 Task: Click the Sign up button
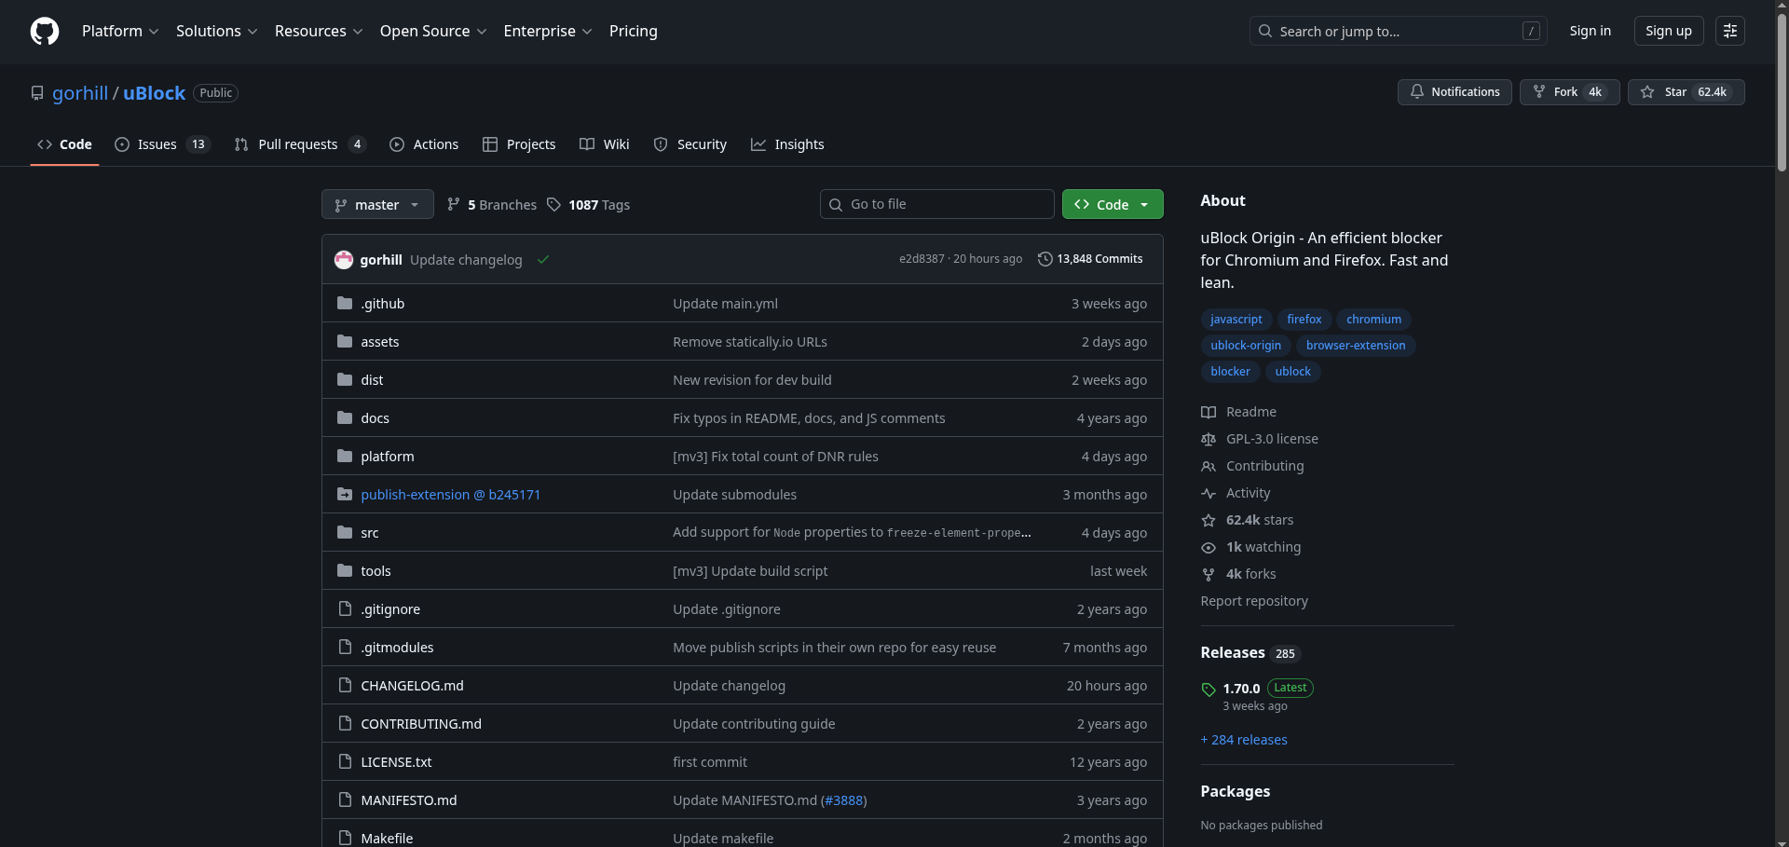pos(1668,31)
